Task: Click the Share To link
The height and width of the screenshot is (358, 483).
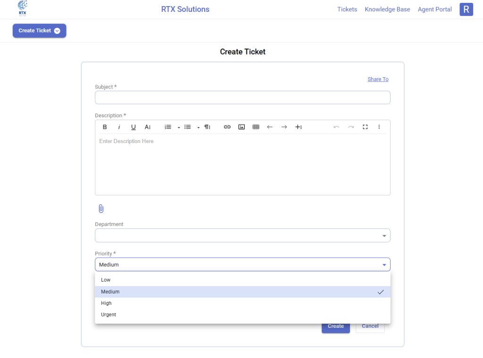Action: click(x=378, y=79)
